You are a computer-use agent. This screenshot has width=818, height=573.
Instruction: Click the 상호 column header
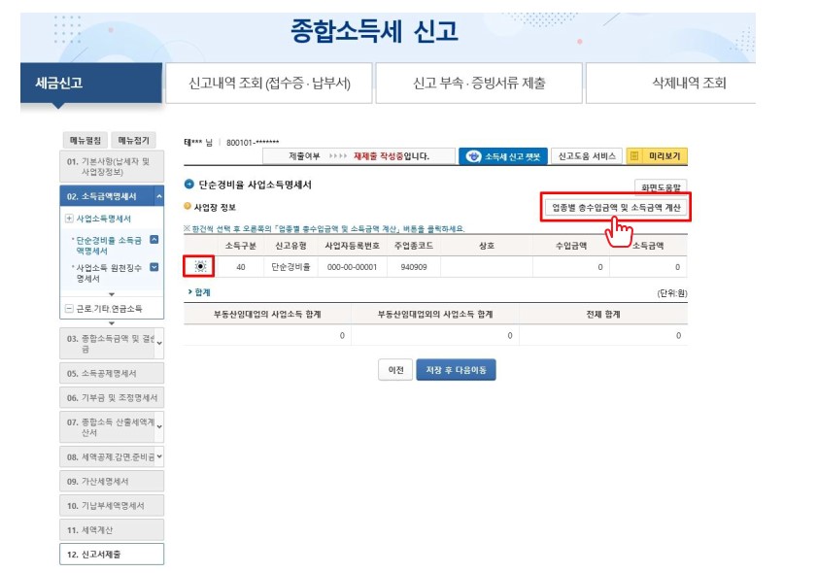coord(487,246)
